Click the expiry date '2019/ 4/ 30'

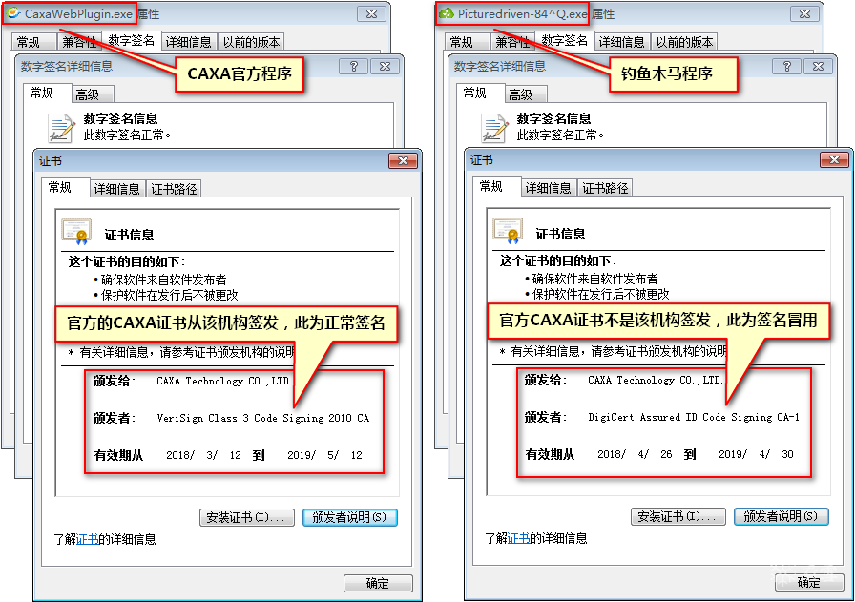point(757,454)
